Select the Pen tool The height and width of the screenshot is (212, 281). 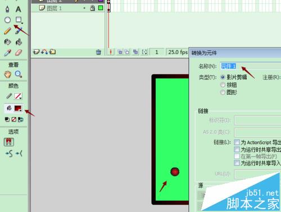(7, 9)
